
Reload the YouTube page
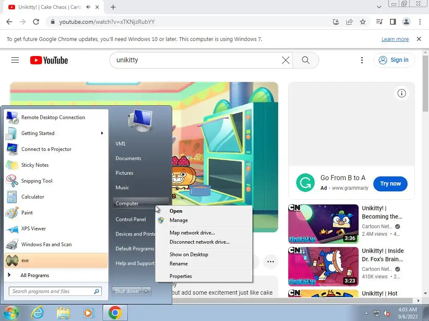(x=36, y=22)
